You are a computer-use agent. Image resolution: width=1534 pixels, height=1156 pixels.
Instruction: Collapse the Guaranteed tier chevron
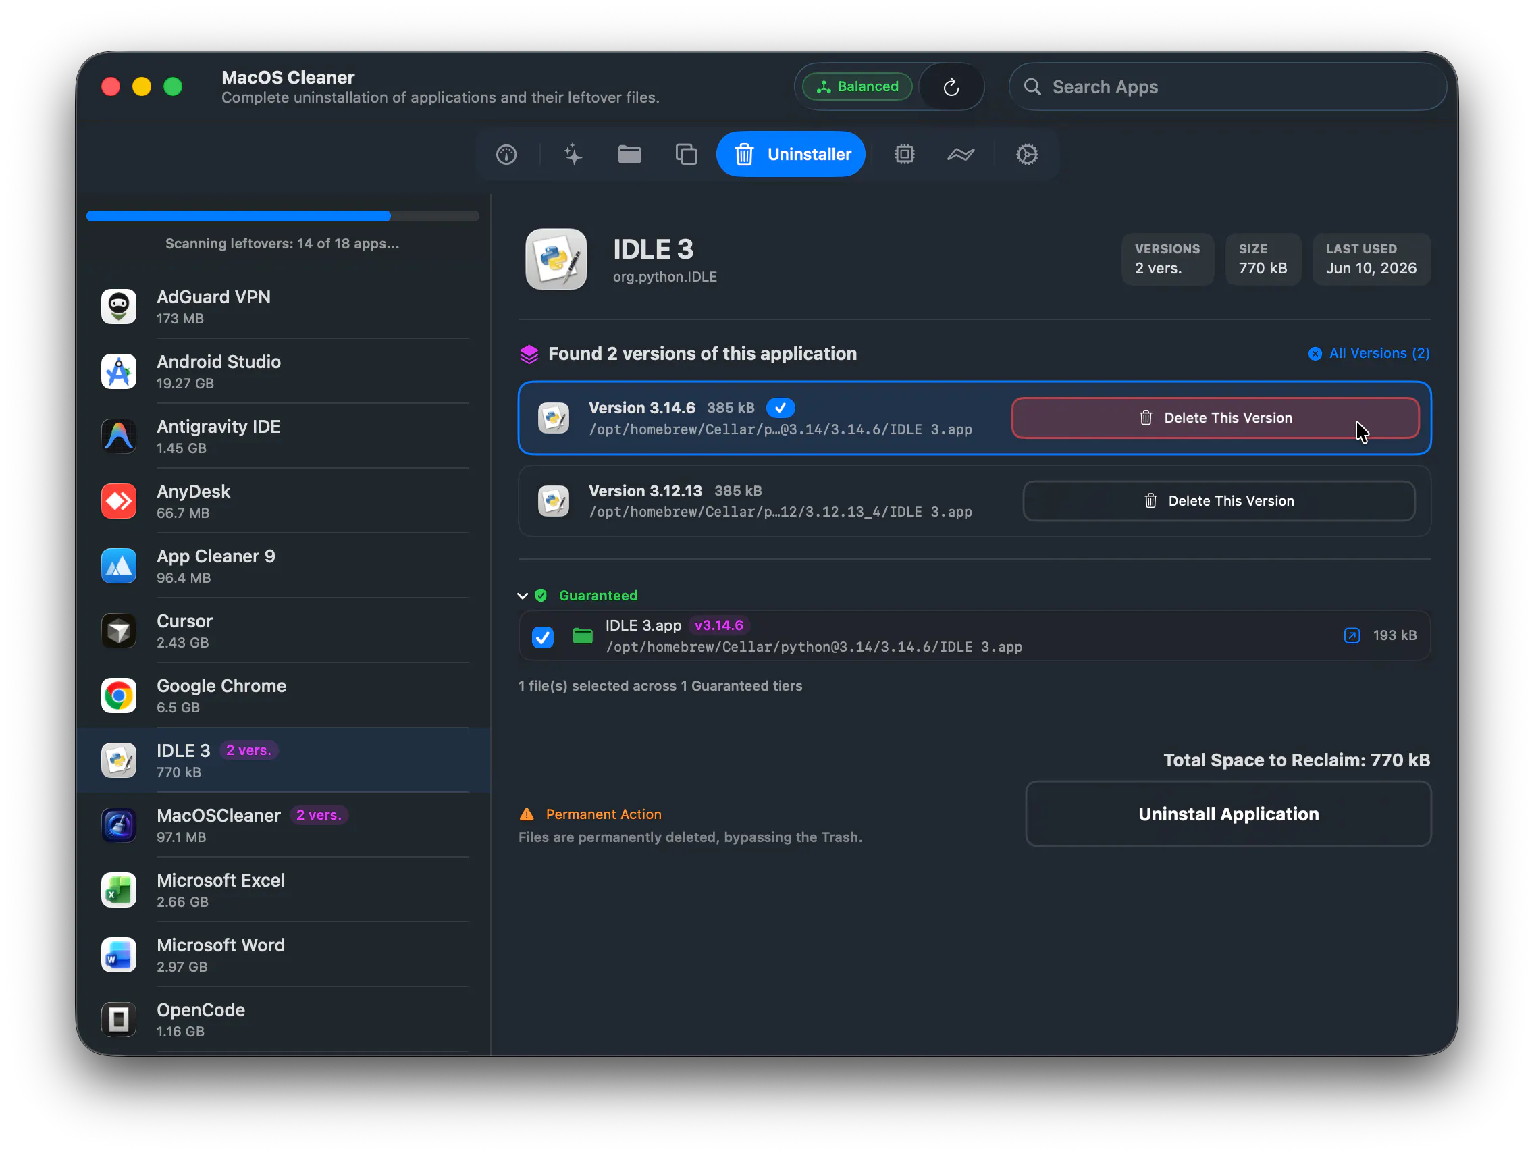point(522,596)
